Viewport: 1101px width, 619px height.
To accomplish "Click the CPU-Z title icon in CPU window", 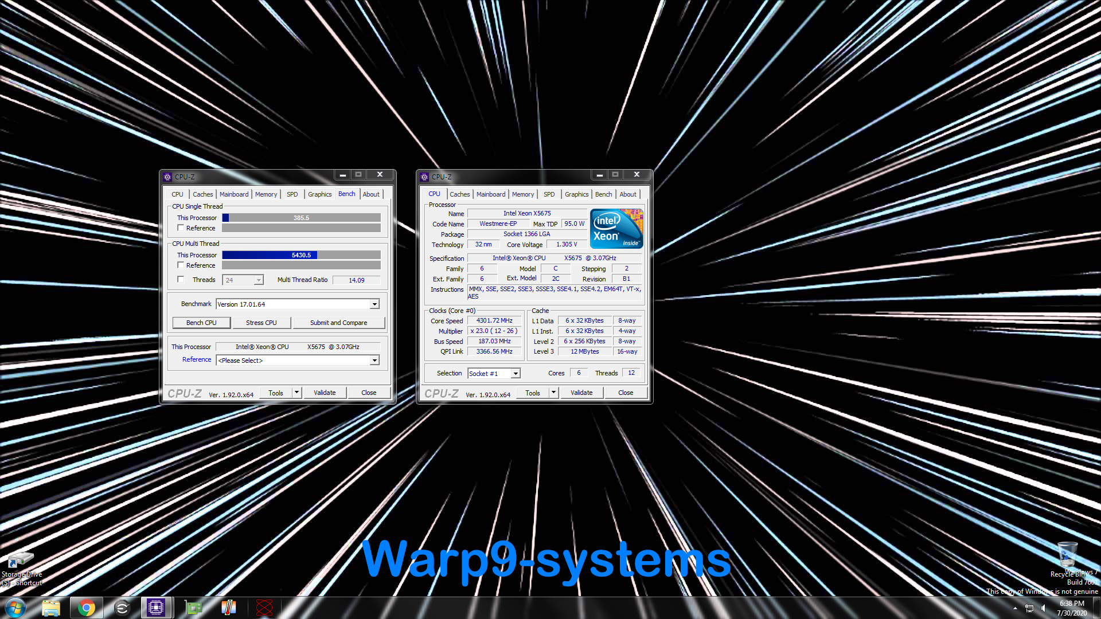I will pyautogui.click(x=424, y=177).
